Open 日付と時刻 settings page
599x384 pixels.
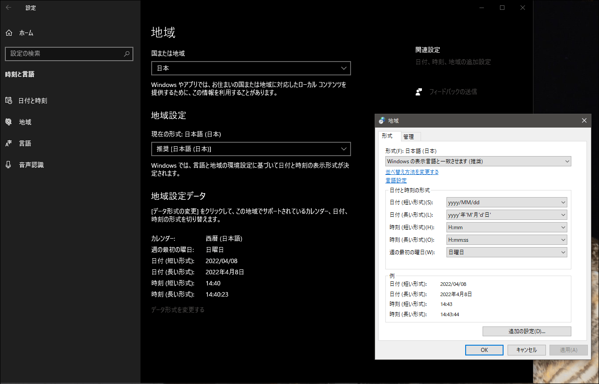(x=70, y=101)
